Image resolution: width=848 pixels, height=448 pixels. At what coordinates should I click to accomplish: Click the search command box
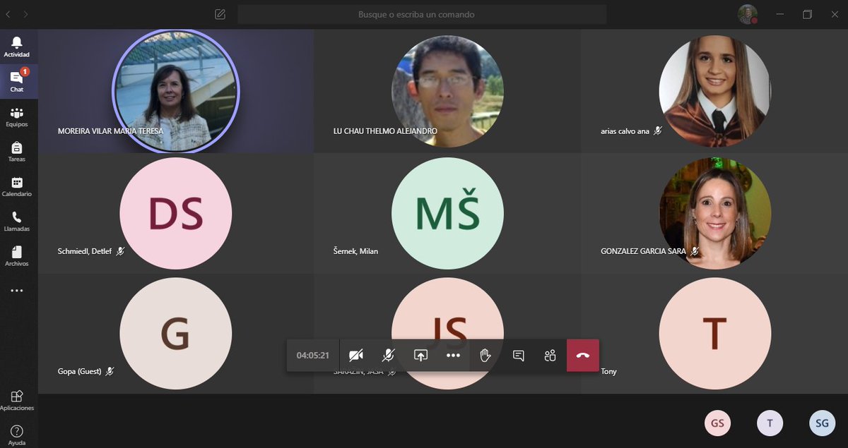point(422,14)
